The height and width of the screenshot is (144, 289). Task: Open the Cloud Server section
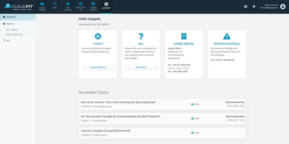pyautogui.click(x=42, y=6)
